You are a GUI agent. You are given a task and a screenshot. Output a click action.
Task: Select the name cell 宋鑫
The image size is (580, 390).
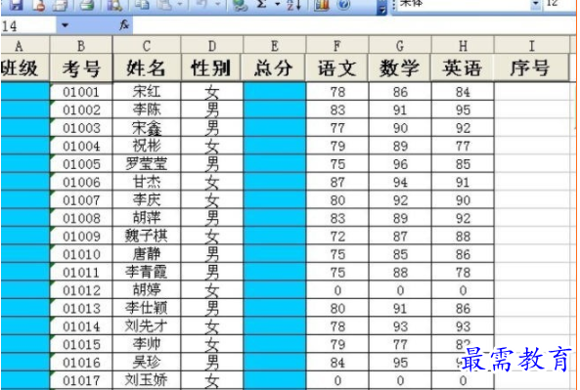point(147,128)
